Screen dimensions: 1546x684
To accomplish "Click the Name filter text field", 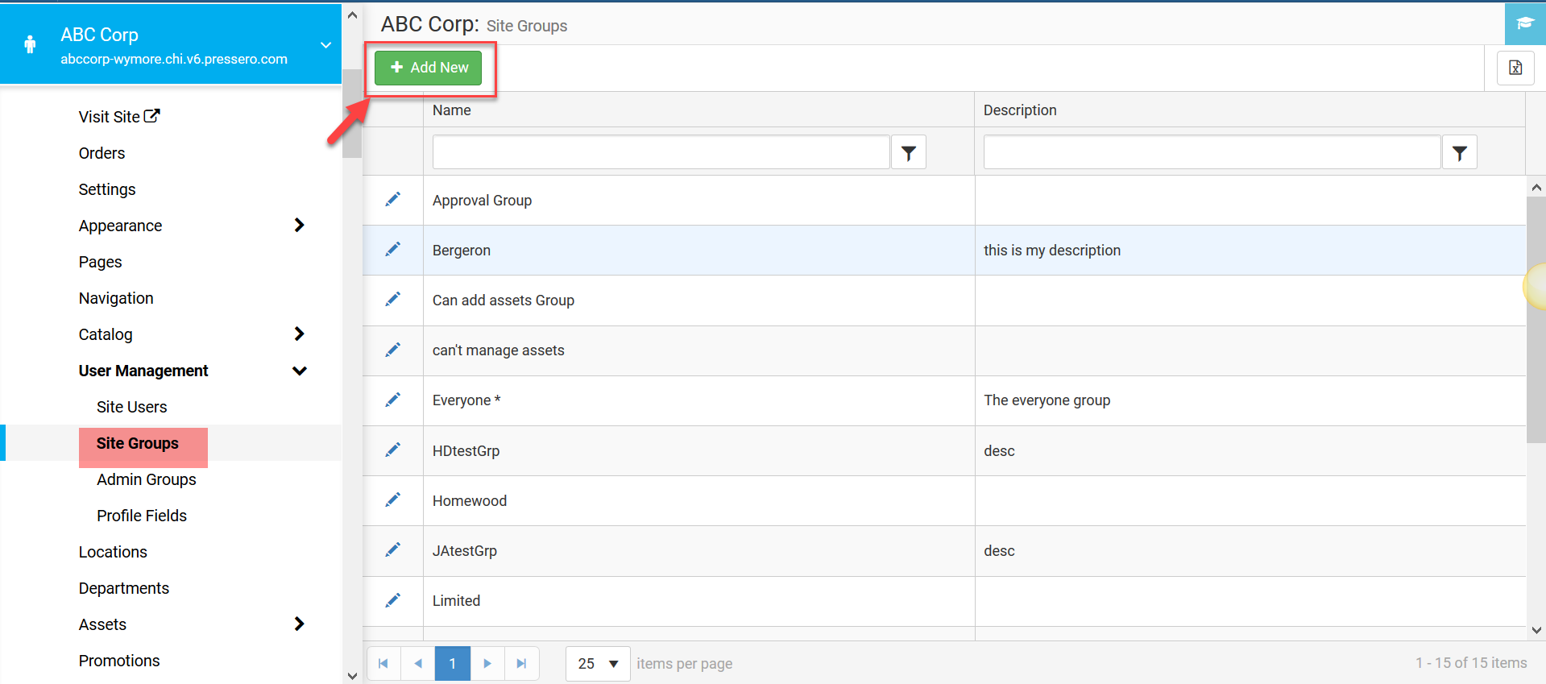I will coord(661,152).
